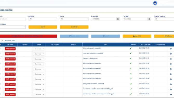Click SKU irish green-unisexadult--sweatshirt
The width and height of the screenshot is (174, 98).
93,84
